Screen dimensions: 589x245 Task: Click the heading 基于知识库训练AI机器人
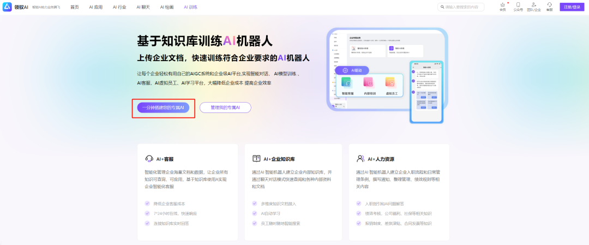click(205, 40)
